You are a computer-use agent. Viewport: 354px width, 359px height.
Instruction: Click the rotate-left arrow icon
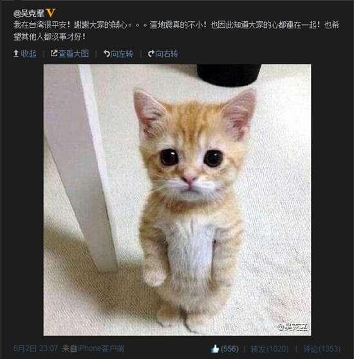[x=106, y=53]
